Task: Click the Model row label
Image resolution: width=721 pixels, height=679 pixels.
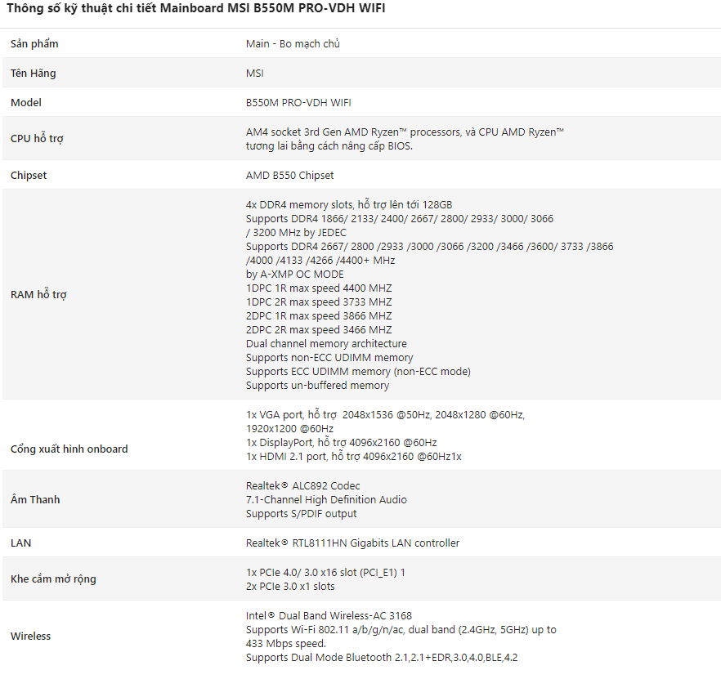Action: tap(26, 102)
